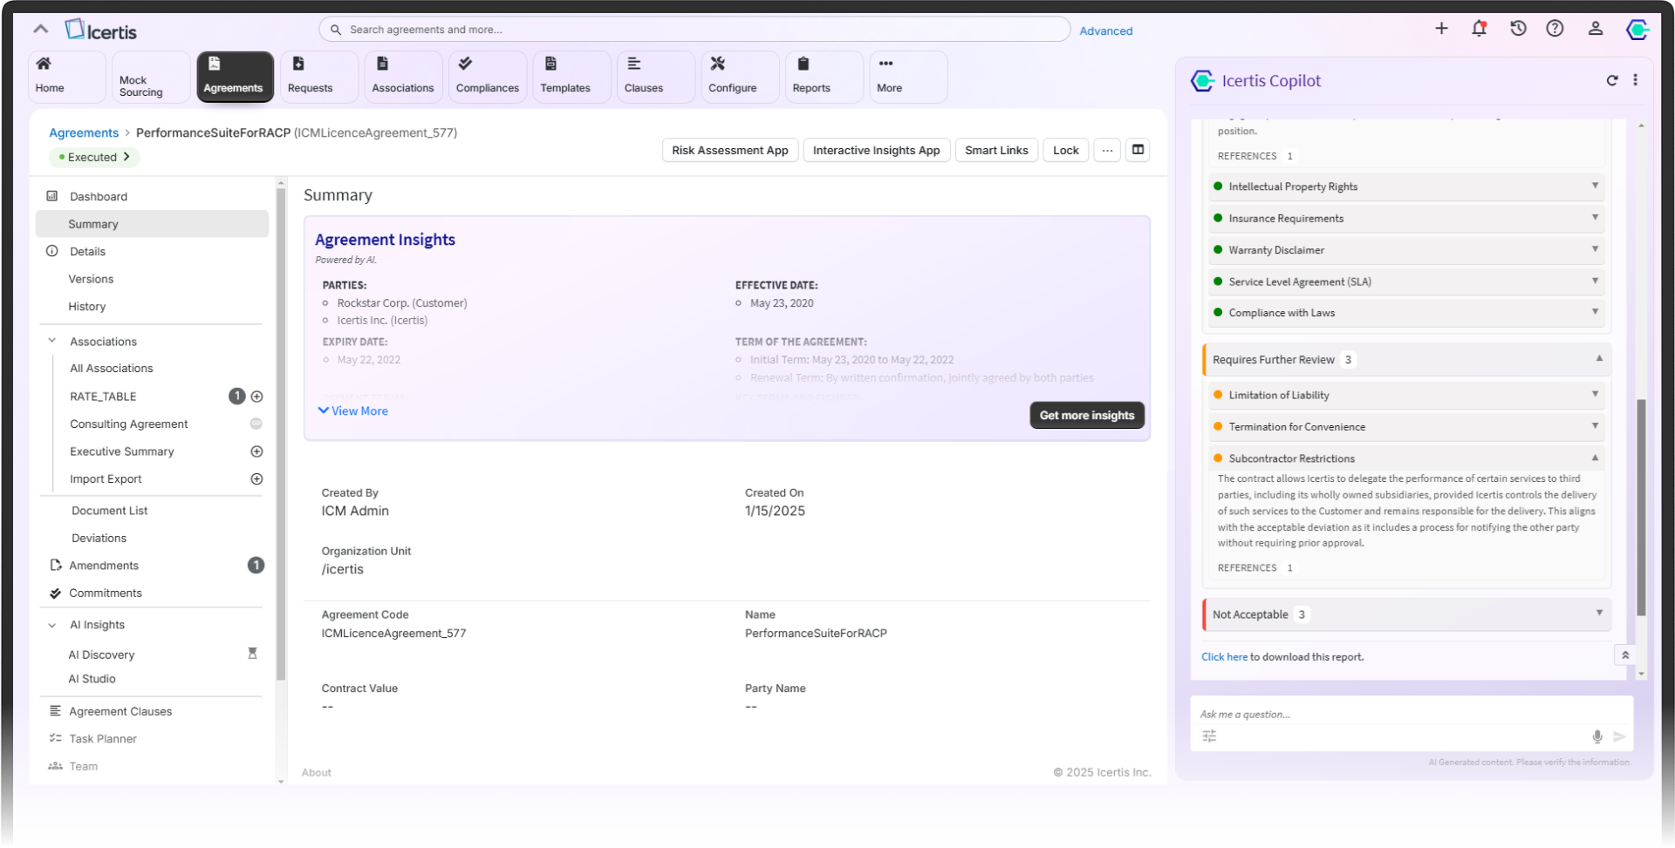This screenshot has height=848, width=1675.
Task: Click the split-view layout icon beside Lock
Action: coord(1138,150)
